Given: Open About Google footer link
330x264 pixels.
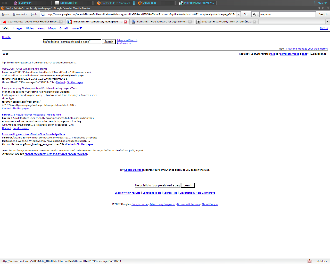Looking at the screenshot, I should coord(210,204).
